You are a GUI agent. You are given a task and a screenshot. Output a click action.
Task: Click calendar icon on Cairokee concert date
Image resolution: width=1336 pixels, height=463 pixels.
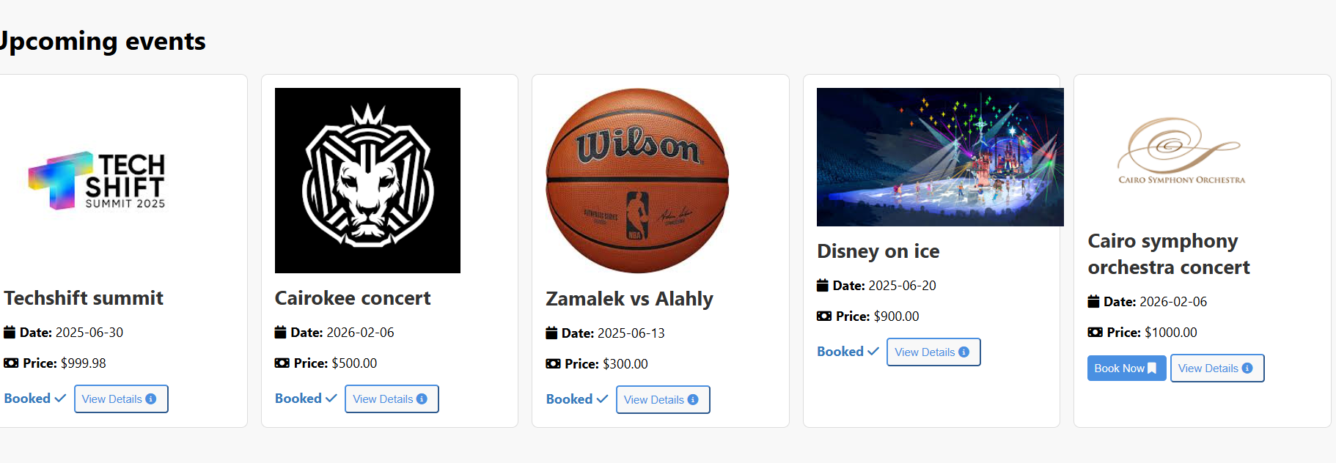(281, 333)
